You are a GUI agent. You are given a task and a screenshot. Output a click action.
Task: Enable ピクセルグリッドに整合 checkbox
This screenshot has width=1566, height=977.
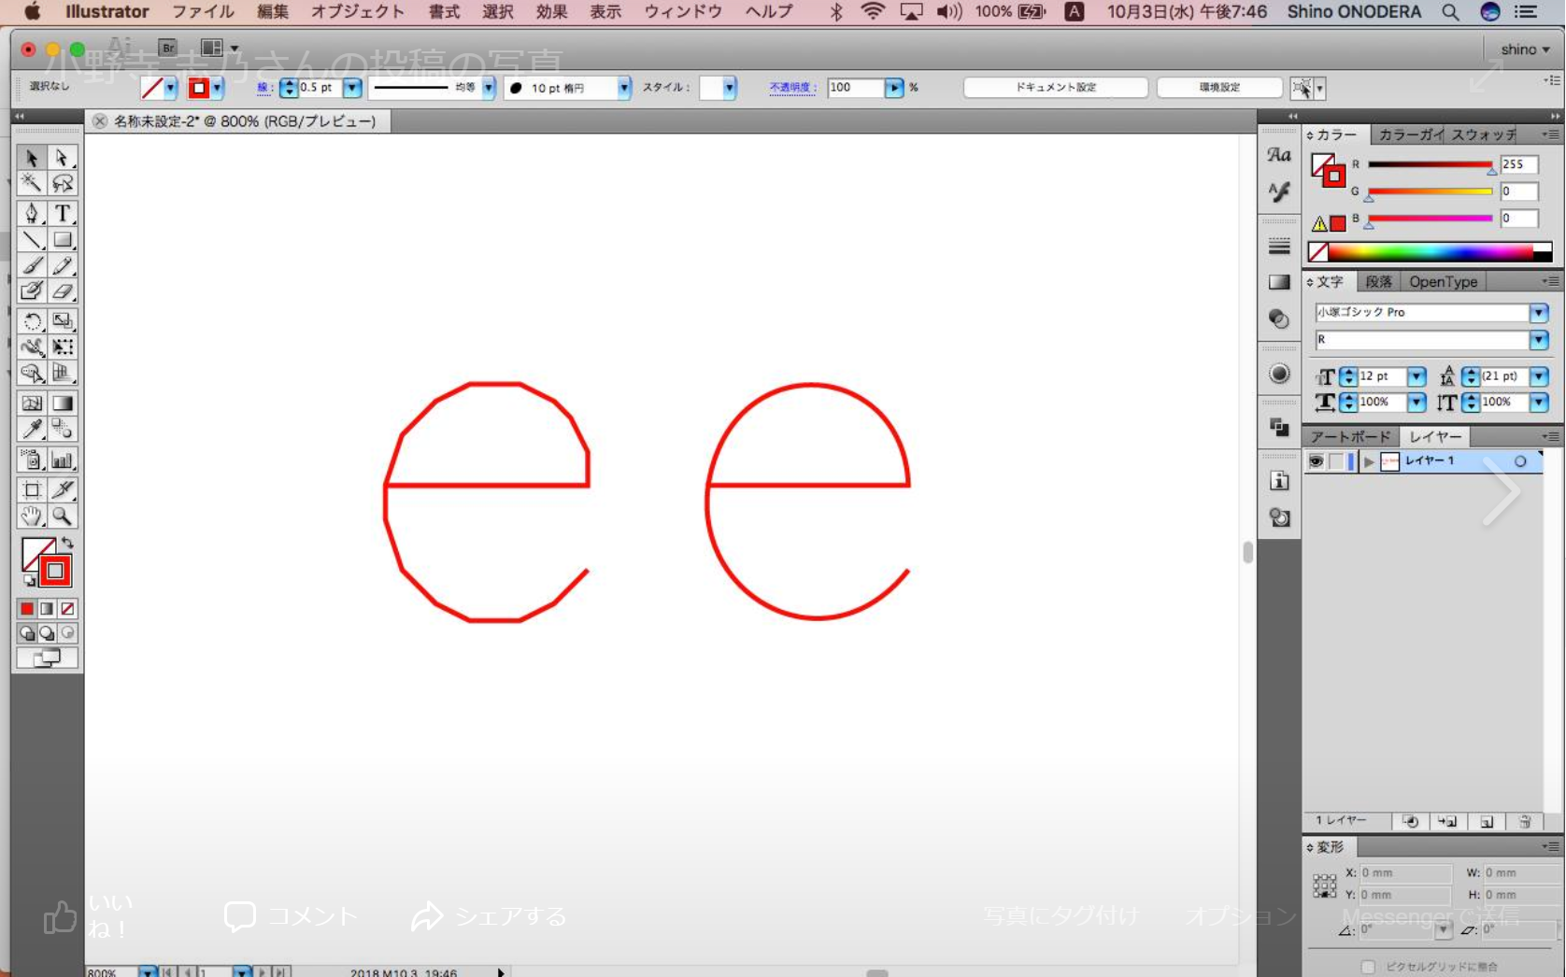(1368, 967)
